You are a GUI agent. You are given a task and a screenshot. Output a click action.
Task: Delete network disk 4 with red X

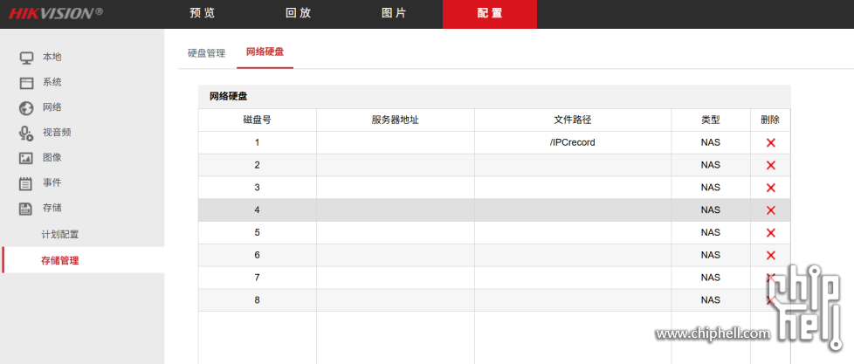point(770,210)
